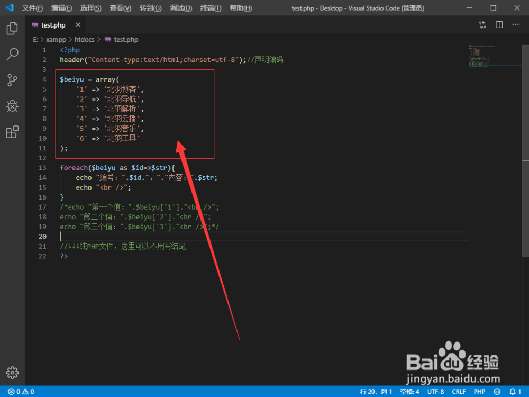529x397 pixels.
Task: Click the 空格: 4 indentation setting
Action: (409, 392)
